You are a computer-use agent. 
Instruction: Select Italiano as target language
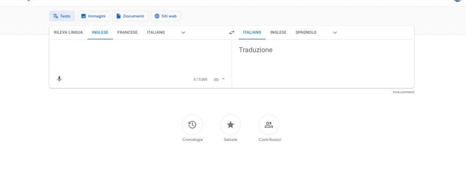coord(252,32)
